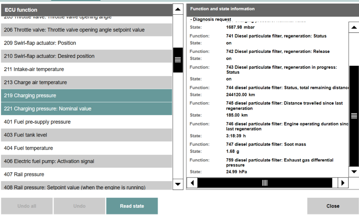Choose 403 Fuel tank level
This screenshot has height=215, width=359.
(x=86, y=135)
